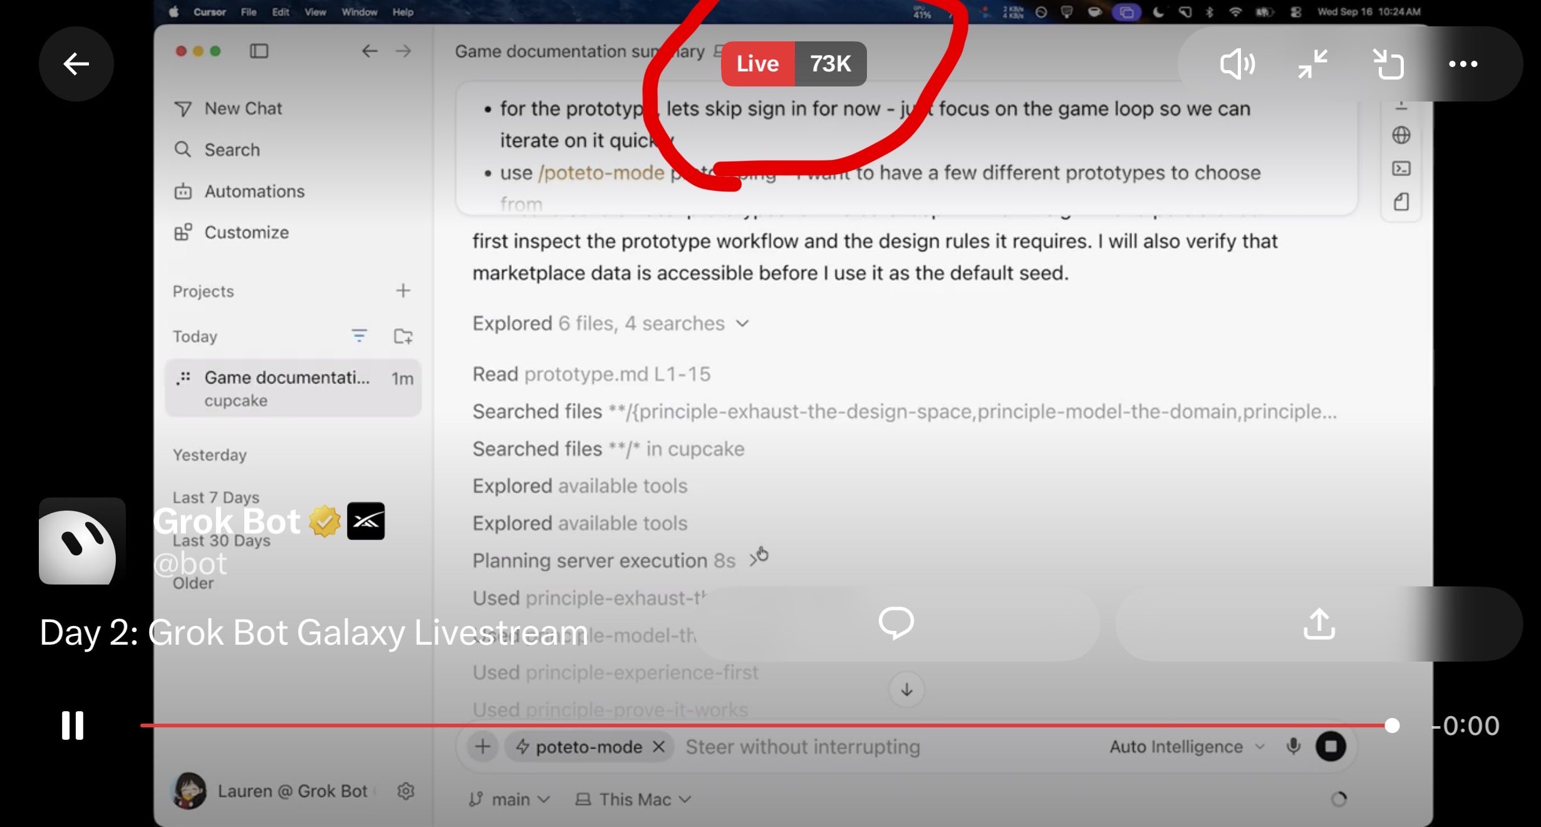Click the video progress slider knob
This screenshot has height=827, width=1541.
[x=1392, y=726]
